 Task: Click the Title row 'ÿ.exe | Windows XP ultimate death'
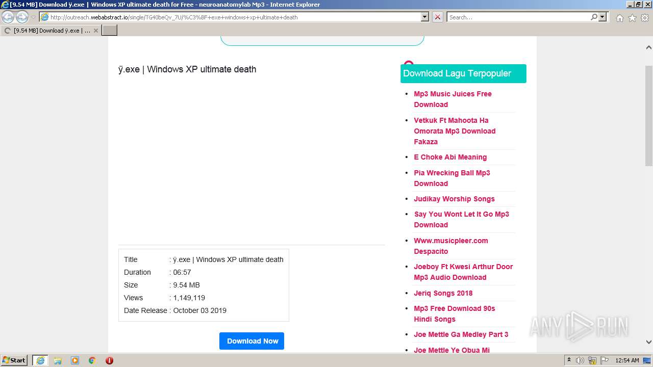(204, 259)
